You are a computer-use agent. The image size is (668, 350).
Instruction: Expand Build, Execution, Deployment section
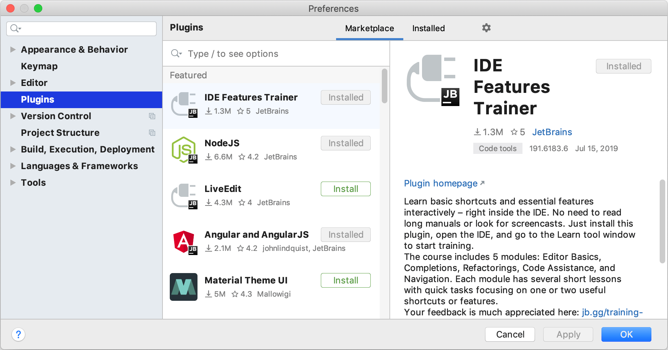pyautogui.click(x=13, y=149)
